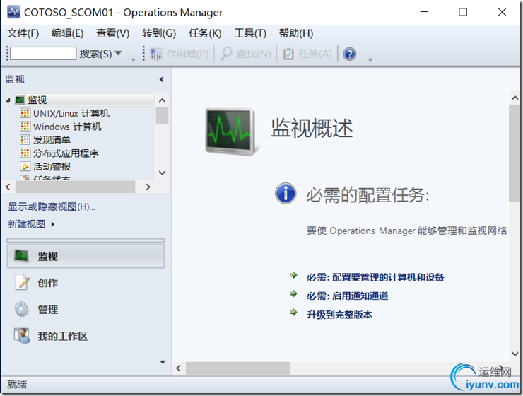
Task: Collapse the 监视 navigation pane with chevron
Action: click(x=162, y=79)
